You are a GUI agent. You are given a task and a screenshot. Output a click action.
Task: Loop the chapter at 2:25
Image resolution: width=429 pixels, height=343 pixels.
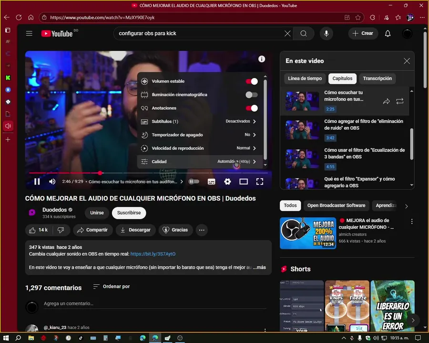click(400, 101)
